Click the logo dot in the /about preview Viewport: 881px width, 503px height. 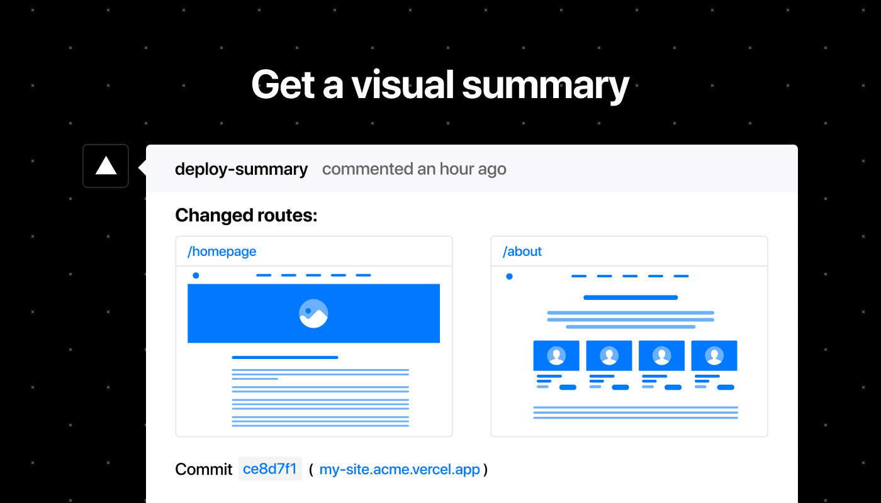point(509,276)
